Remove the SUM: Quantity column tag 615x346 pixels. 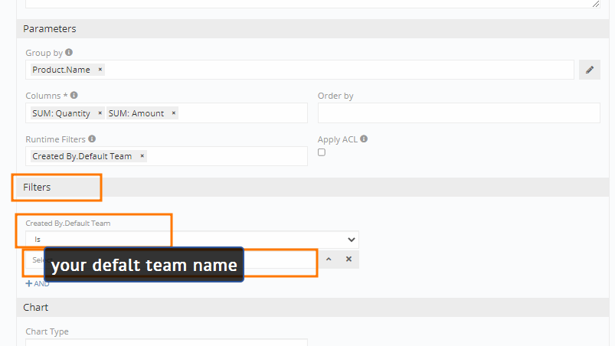click(100, 113)
